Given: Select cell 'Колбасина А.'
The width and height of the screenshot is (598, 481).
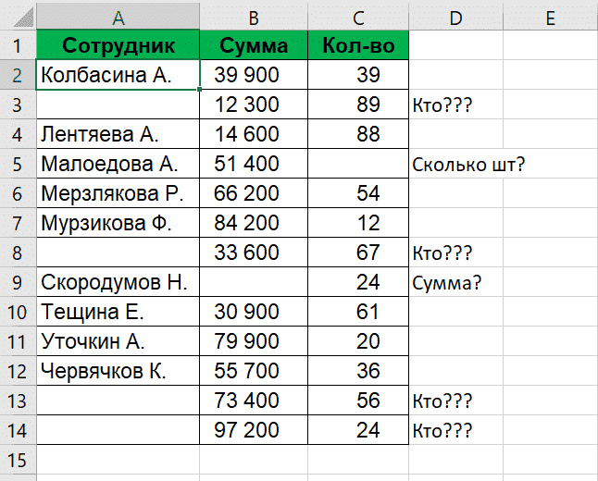Looking at the screenshot, I should pos(118,75).
